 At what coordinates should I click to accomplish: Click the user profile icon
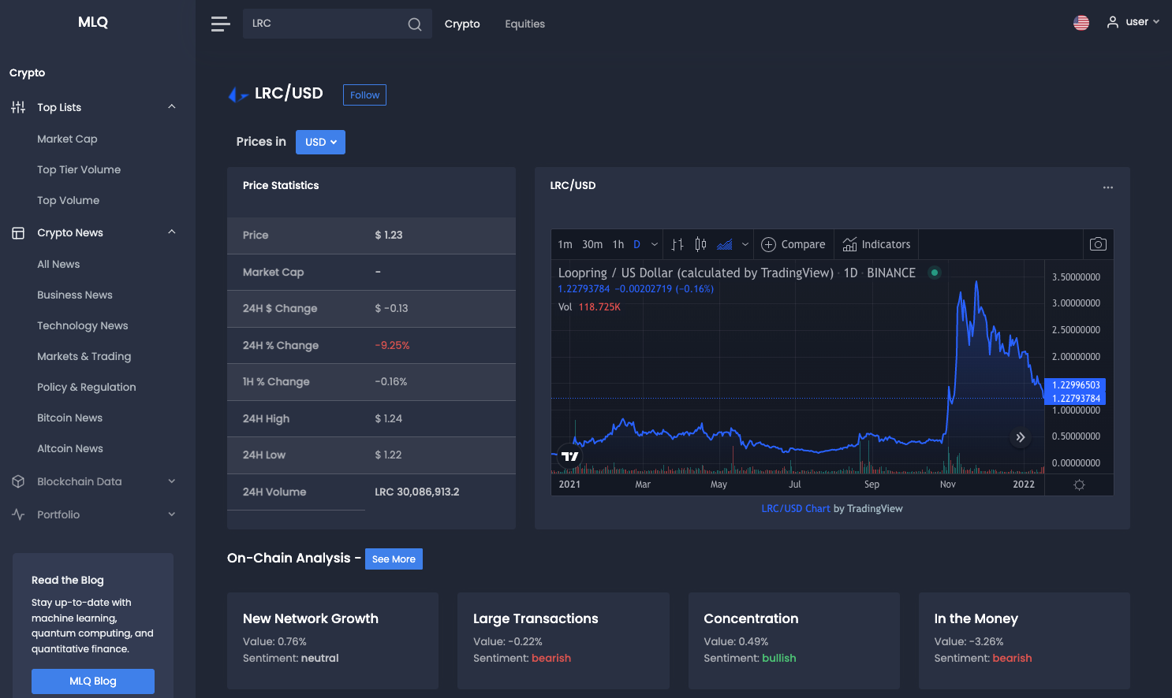(x=1113, y=22)
